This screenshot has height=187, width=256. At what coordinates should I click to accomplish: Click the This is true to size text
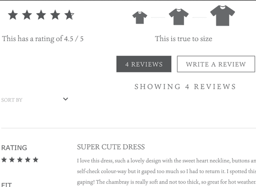point(184,39)
